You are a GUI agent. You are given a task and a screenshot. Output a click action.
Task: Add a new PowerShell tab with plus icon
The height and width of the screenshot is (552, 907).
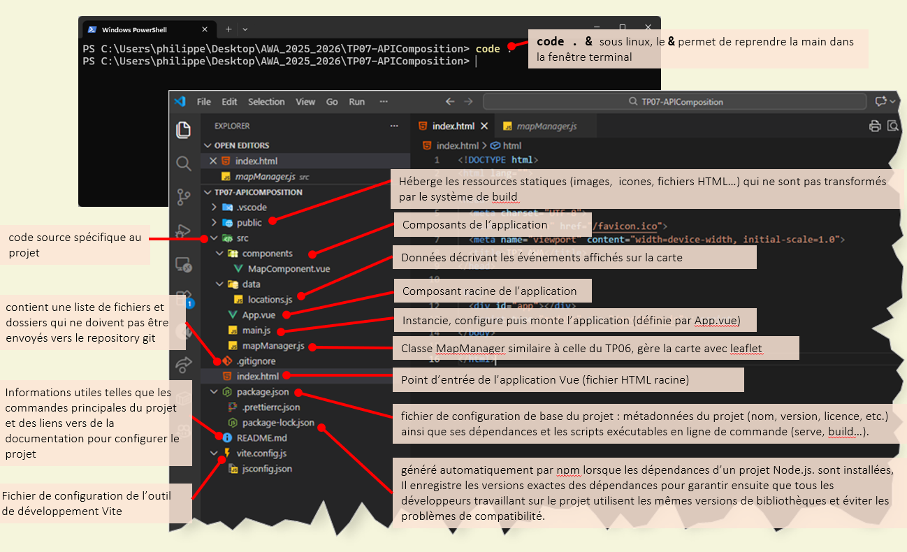click(x=228, y=29)
